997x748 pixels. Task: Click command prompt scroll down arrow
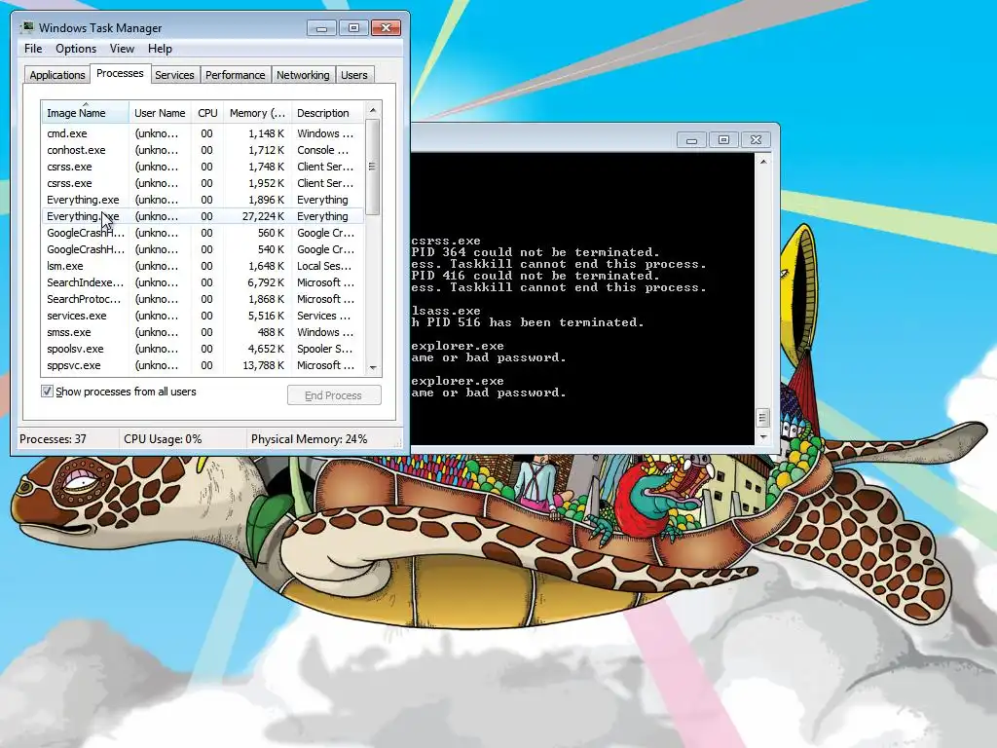coord(763,437)
